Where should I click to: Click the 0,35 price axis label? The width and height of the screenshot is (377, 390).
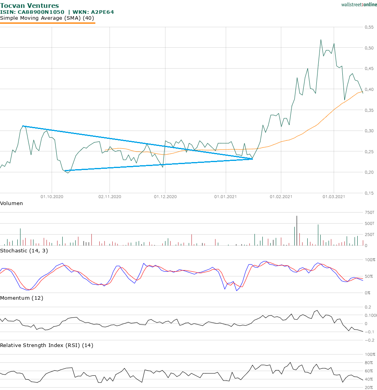[x=369, y=110]
